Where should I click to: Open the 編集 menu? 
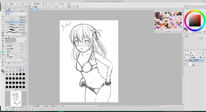[x=12, y=4]
